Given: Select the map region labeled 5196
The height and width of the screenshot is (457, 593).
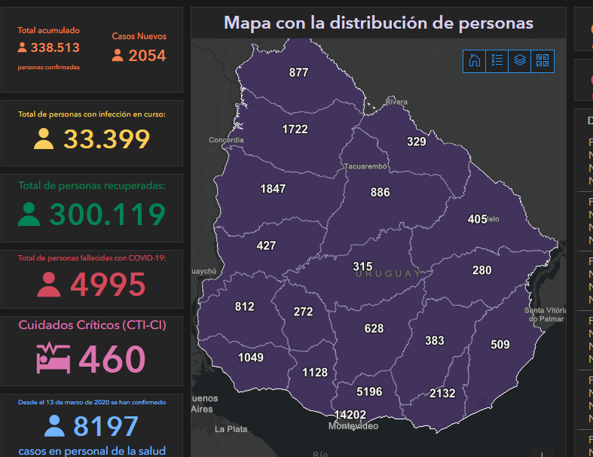Looking at the screenshot, I should [369, 391].
